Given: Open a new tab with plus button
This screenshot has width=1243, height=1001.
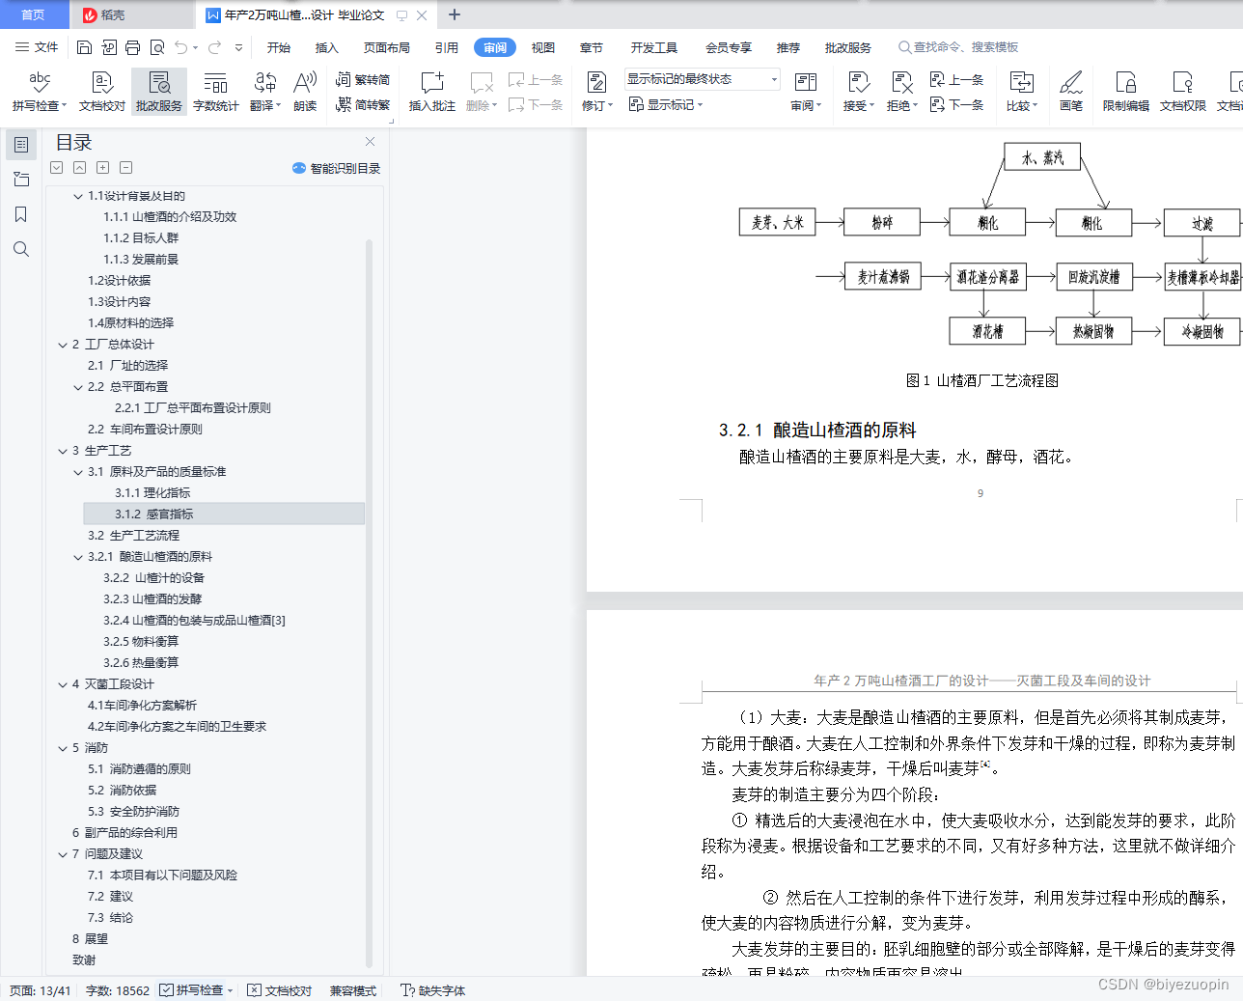Looking at the screenshot, I should click(455, 14).
